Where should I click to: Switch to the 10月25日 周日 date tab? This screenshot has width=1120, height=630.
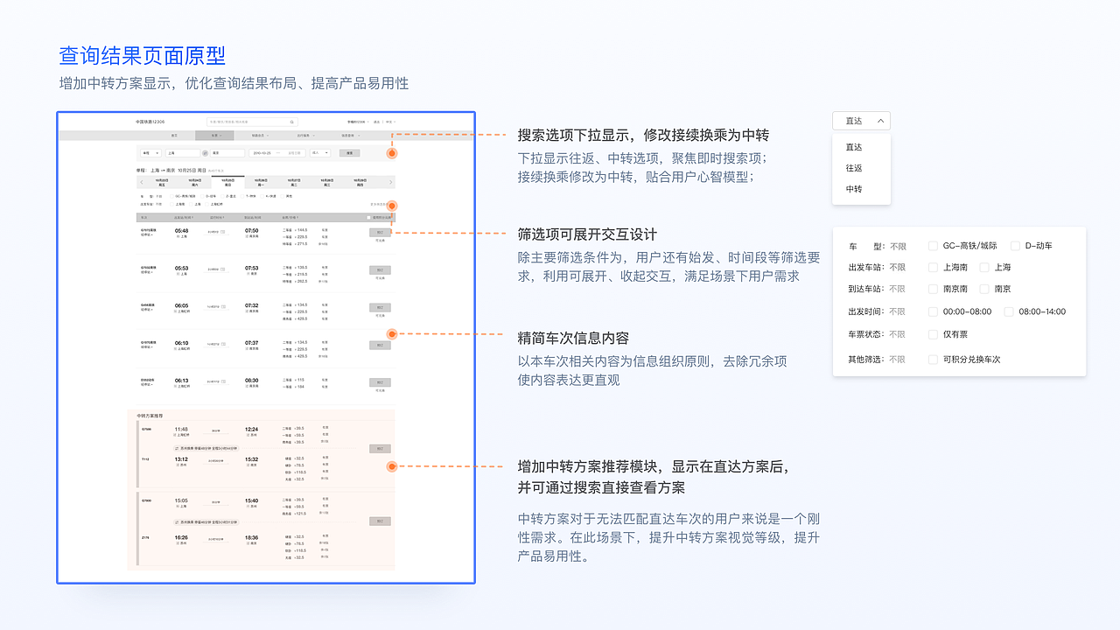[x=227, y=180]
